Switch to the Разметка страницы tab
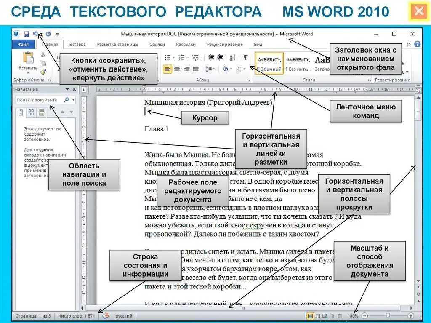Viewport: 431px width, 323px height. [x=118, y=44]
